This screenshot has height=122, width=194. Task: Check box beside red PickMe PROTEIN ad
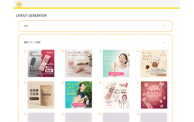138,83
